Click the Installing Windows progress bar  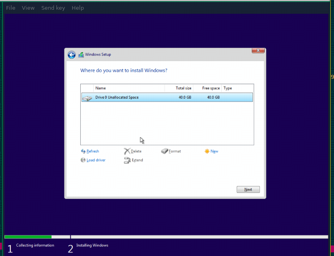tap(199, 237)
